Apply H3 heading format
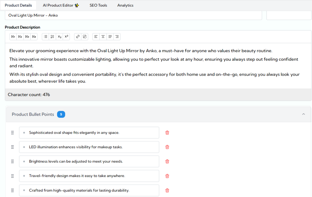The width and height of the screenshot is (312, 197). pyautogui.click(x=27, y=37)
